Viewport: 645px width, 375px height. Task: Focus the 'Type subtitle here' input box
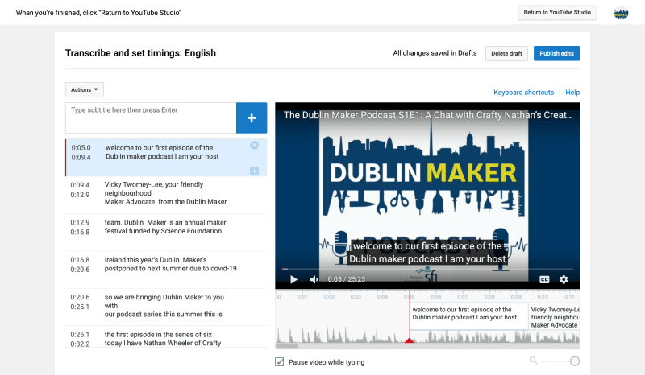(x=151, y=117)
